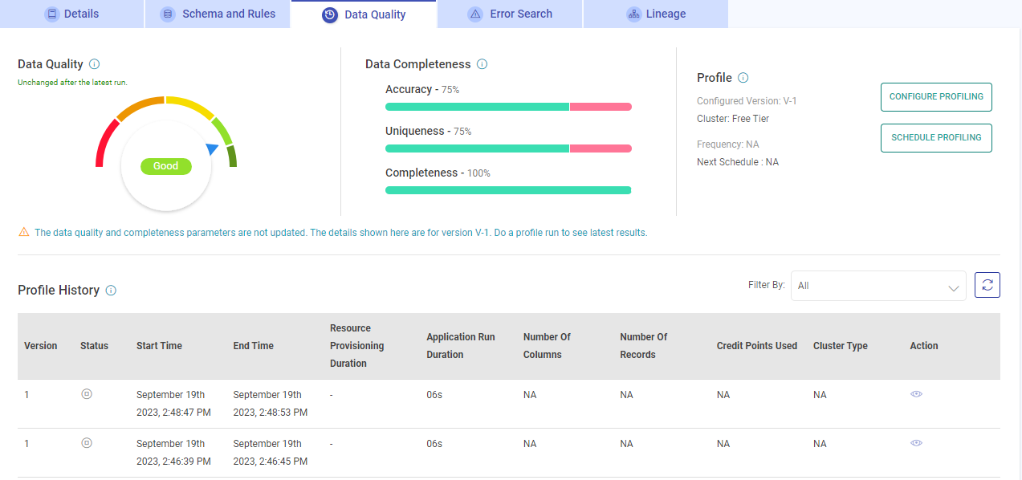Click the Profile info icon
The height and width of the screenshot is (480, 1022).
point(743,77)
